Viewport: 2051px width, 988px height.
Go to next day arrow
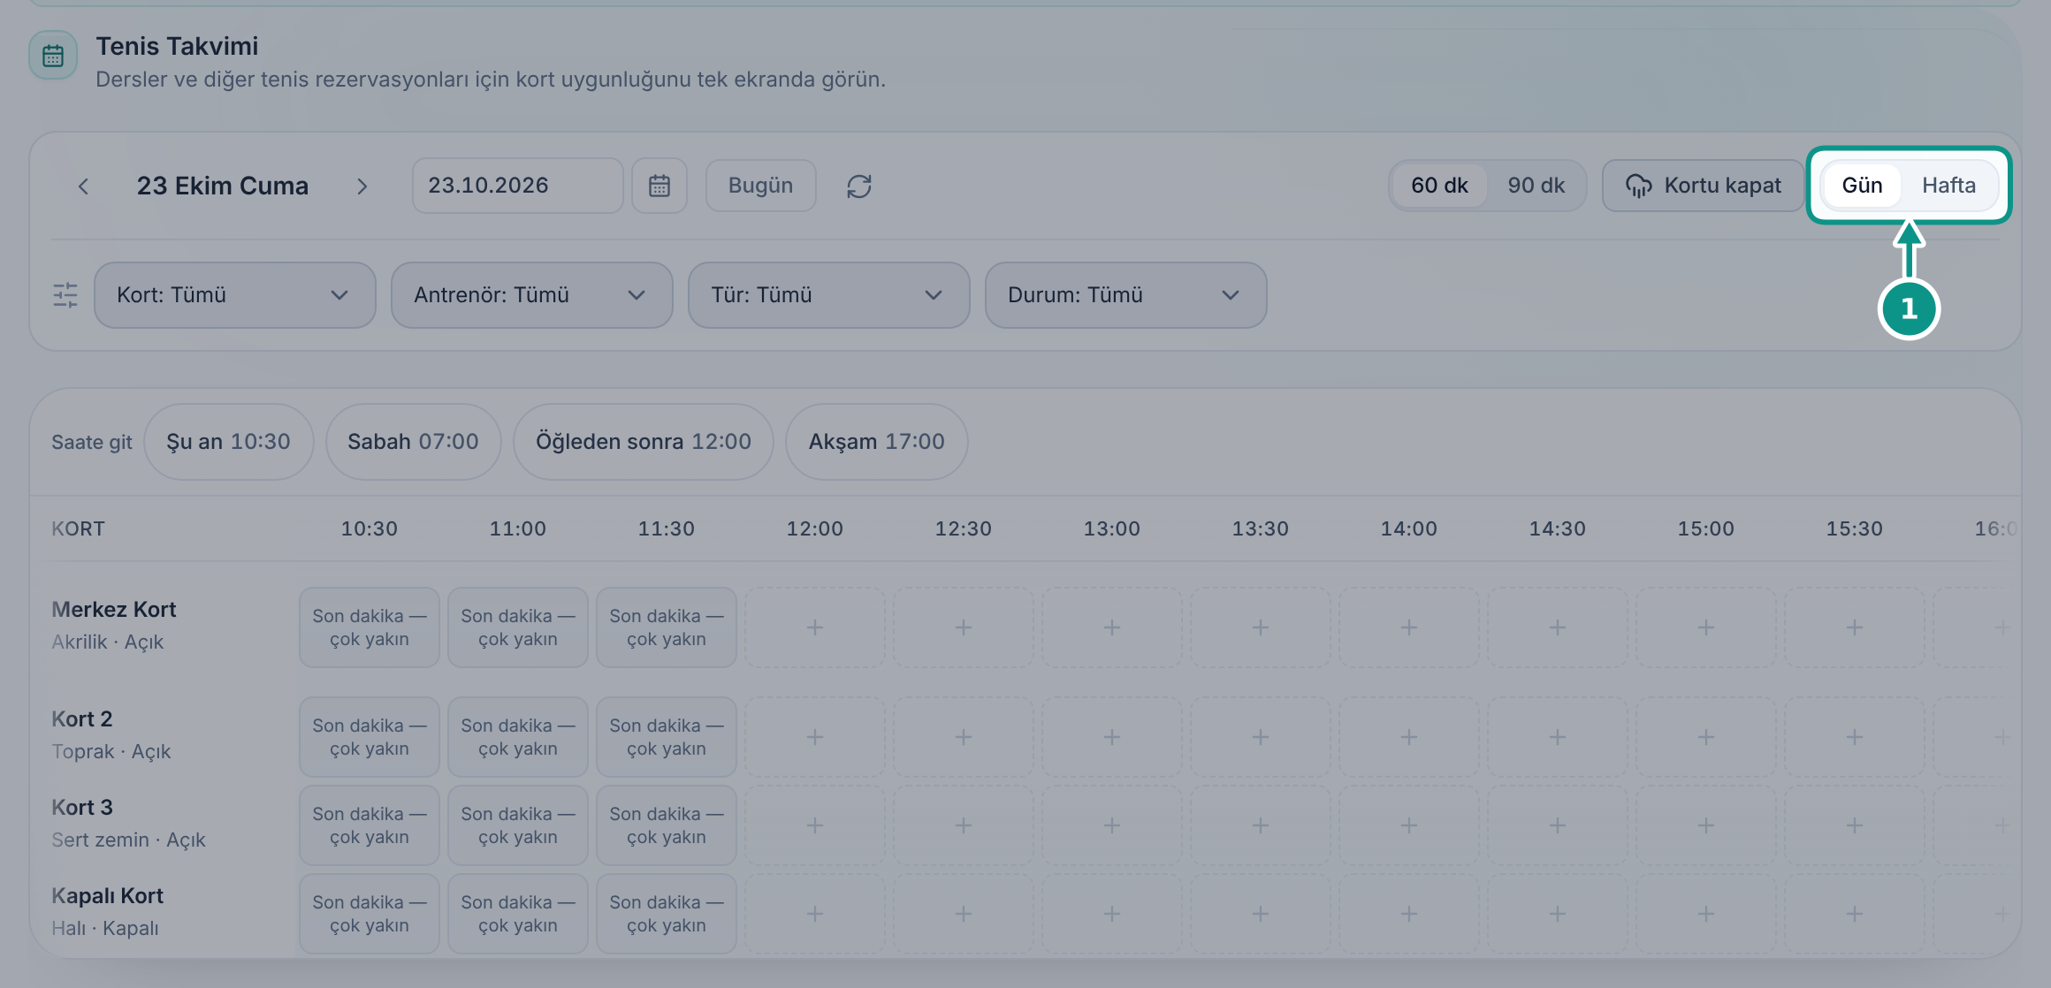[x=362, y=186]
